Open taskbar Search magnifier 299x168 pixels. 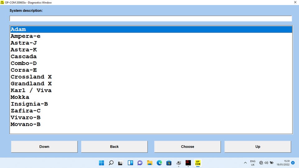(111, 163)
